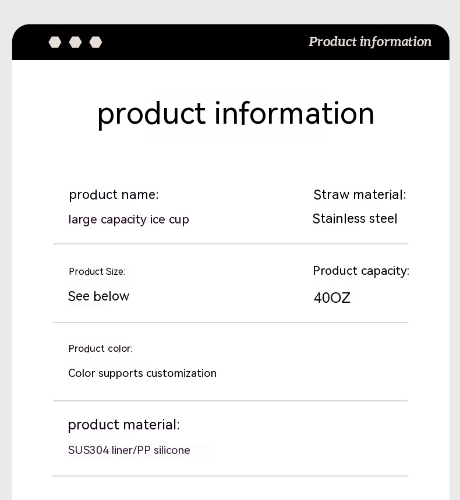The width and height of the screenshot is (460, 500).
Task: Click the third hexagon icon in header
Action: coord(95,42)
